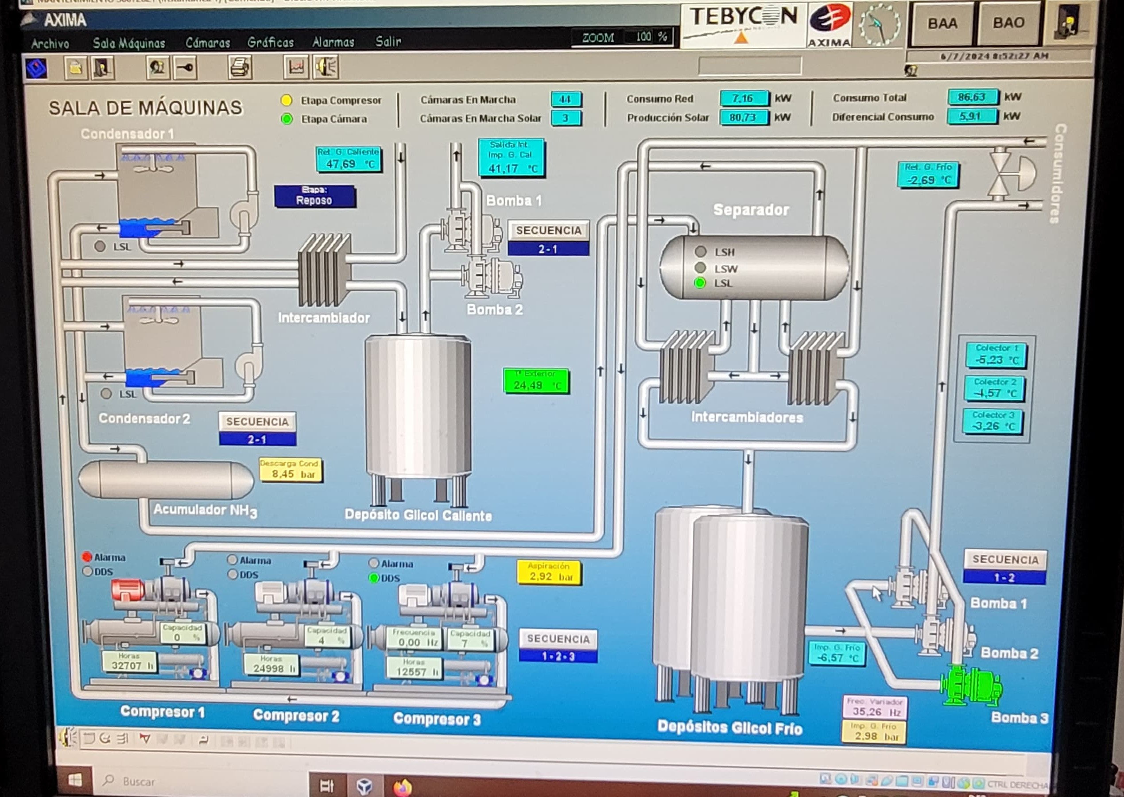Image resolution: width=1124 pixels, height=797 pixels.
Task: Click the bottom alarm bar horn icon
Action: (68, 737)
